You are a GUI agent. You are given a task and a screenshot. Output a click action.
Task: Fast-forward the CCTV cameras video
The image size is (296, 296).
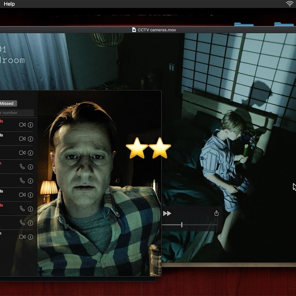(x=167, y=213)
